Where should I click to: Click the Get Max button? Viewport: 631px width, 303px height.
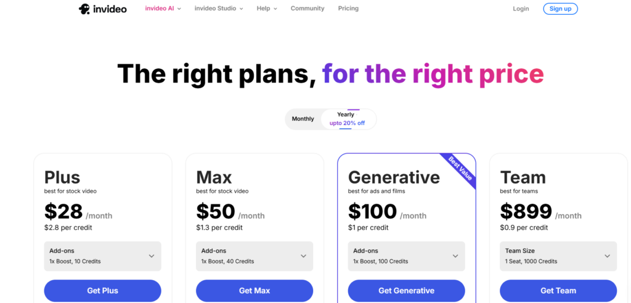254,291
